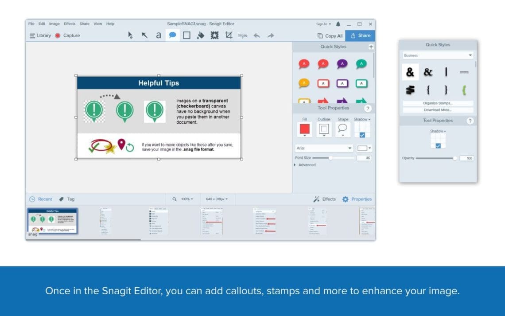Viewport: 505px width, 316px height.
Task: Click the Share button
Action: pyautogui.click(x=360, y=35)
